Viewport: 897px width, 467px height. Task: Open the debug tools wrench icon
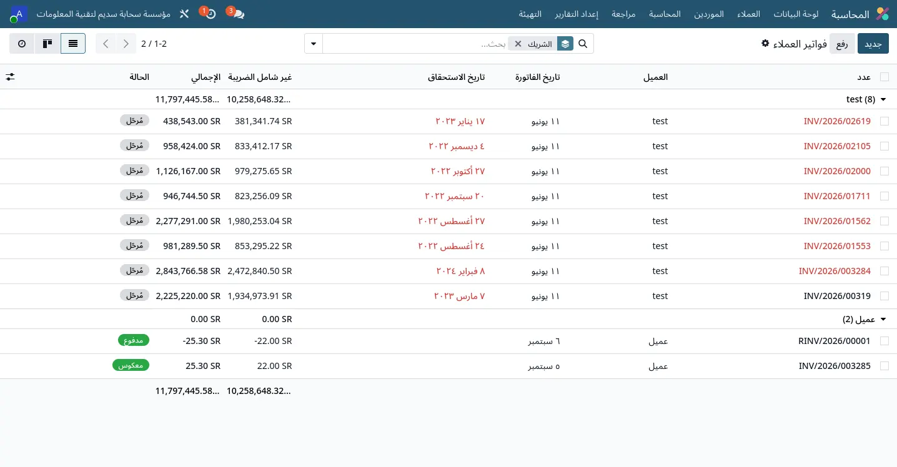(x=184, y=14)
